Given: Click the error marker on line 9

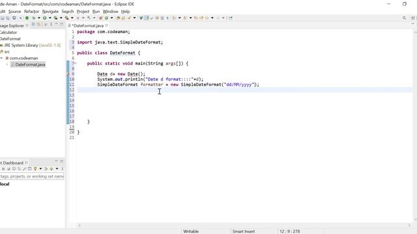Looking at the screenshot, I should pos(68,74).
